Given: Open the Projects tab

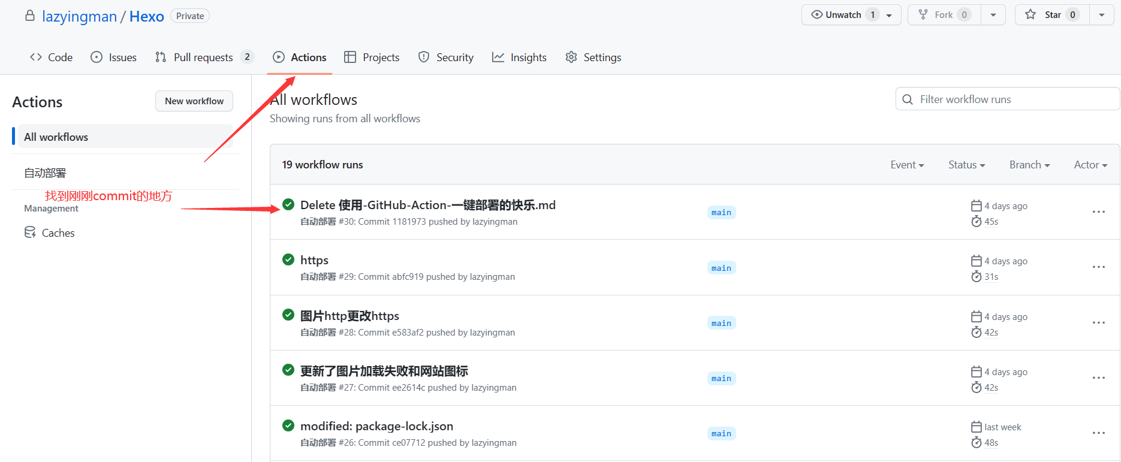Looking at the screenshot, I should point(372,57).
